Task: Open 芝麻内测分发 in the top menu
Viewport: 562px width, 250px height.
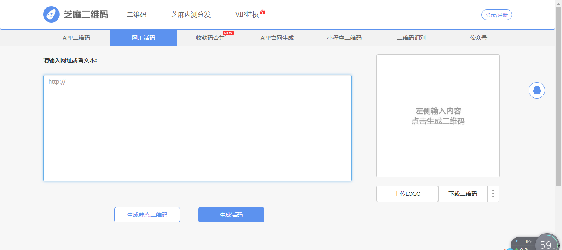Action: [x=191, y=15]
